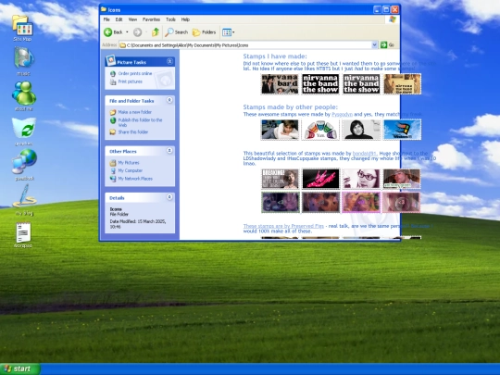Screen dimensions: 500x375
Task: Collapse the Details panel
Action: (x=170, y=197)
